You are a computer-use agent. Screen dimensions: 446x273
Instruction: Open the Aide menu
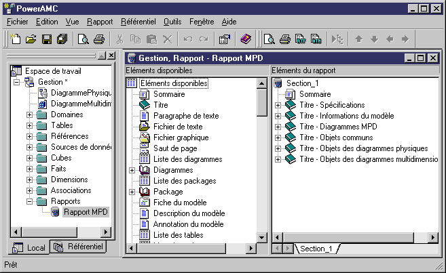click(x=229, y=22)
